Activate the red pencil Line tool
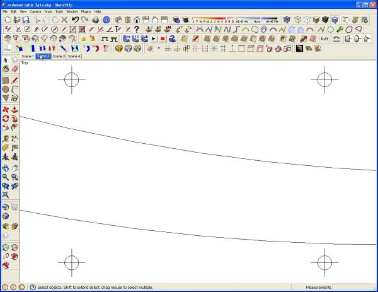Viewport: 378px width, 292px height. click(x=14, y=80)
